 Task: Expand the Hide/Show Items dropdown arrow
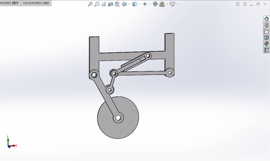click(150, 4)
